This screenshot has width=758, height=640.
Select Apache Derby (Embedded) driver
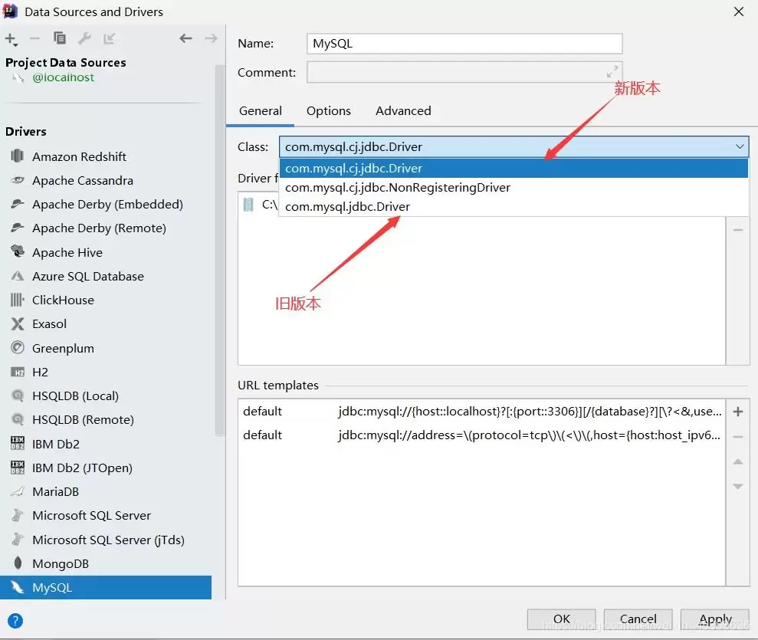(106, 205)
